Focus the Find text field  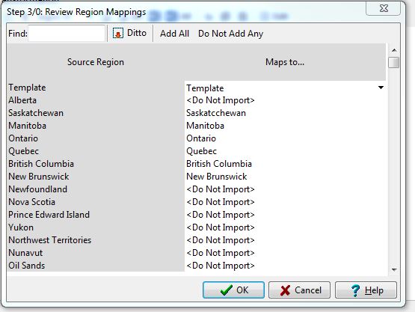click(67, 34)
